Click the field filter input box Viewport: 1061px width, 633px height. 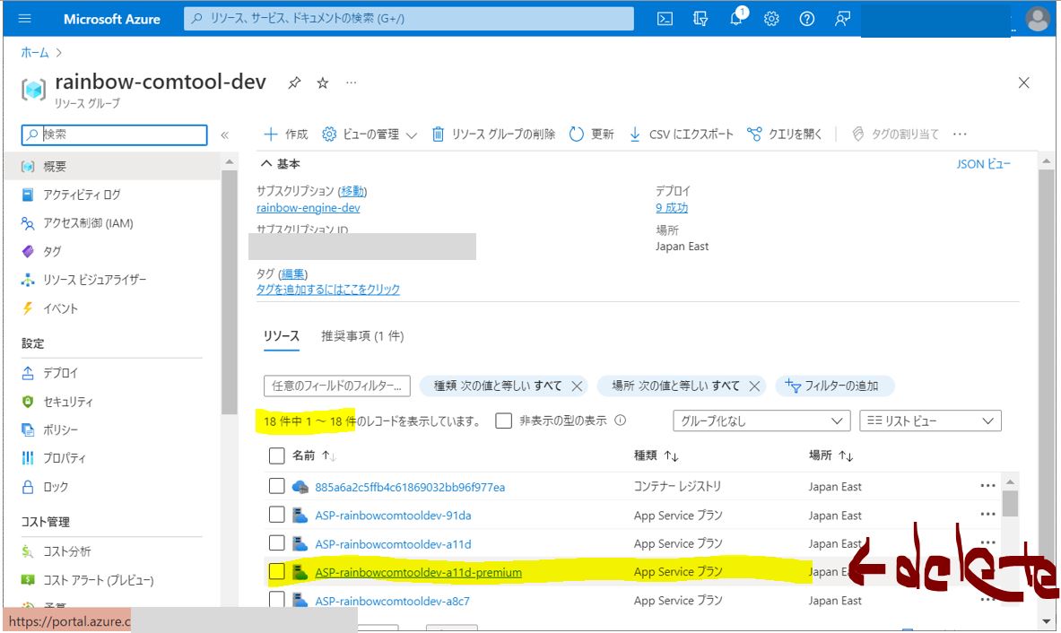point(336,386)
